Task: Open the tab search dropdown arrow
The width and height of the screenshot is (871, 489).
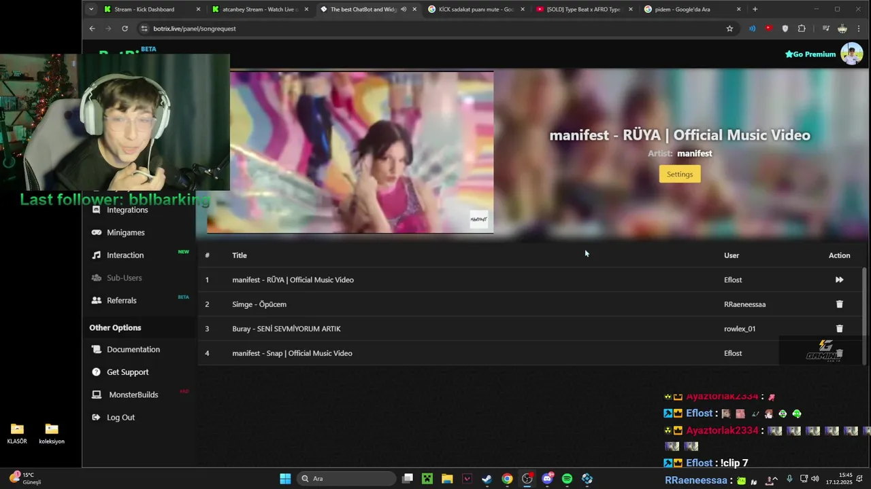Action: coord(91,10)
